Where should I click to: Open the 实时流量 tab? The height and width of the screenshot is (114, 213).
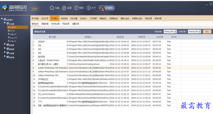[x=74, y=19]
